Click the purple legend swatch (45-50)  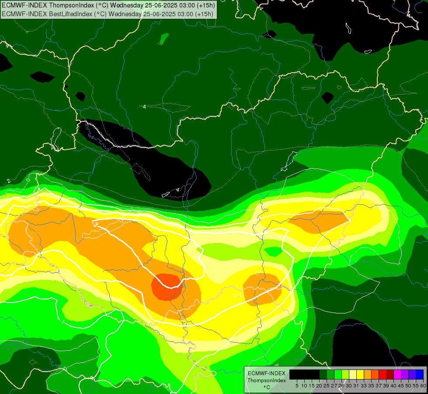pos(405,374)
